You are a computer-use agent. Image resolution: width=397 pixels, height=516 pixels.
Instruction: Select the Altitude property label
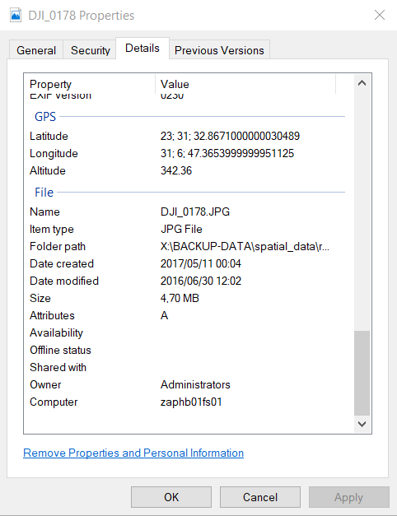(48, 170)
